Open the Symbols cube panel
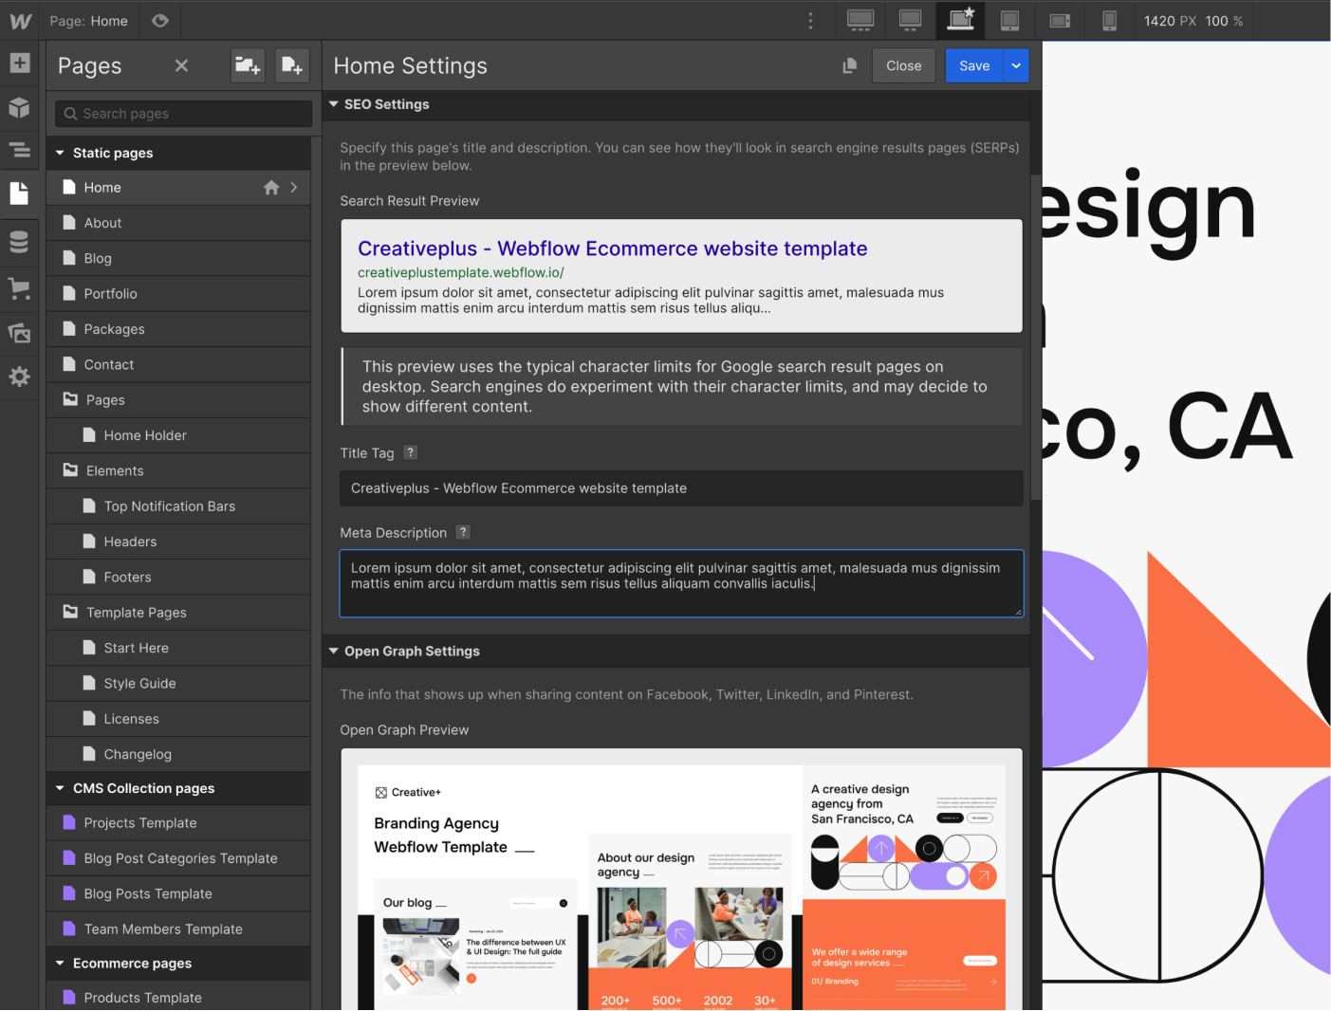This screenshot has height=1011, width=1331. click(20, 107)
